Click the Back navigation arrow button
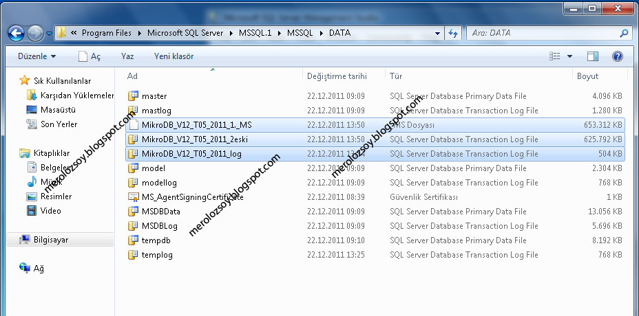639x316 pixels. 17,33
